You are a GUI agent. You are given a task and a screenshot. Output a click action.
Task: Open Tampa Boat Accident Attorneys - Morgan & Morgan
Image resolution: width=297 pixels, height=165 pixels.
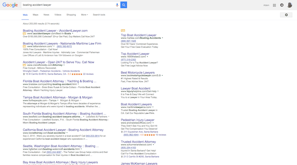(57, 97)
